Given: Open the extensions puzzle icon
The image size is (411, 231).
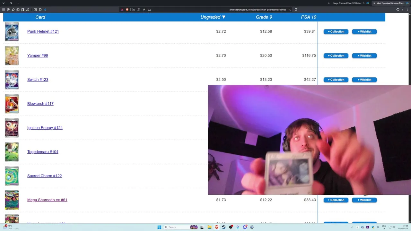Looking at the screenshot, I should point(40,10).
